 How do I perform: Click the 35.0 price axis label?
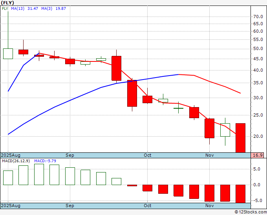pyautogui.click(x=258, y=83)
